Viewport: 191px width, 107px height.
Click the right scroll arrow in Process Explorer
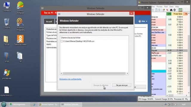pyautogui.click(x=186, y=96)
